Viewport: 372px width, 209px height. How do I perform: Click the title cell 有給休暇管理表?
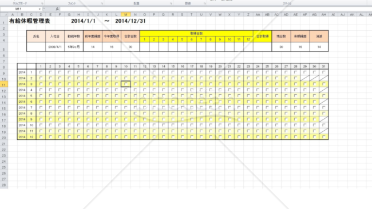click(30, 21)
